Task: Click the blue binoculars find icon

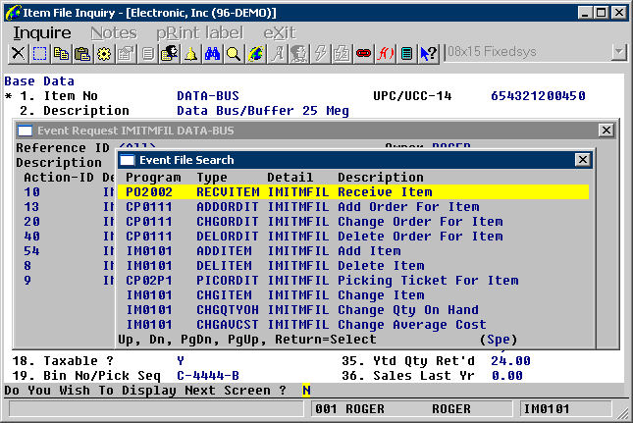Action: pyautogui.click(x=212, y=54)
